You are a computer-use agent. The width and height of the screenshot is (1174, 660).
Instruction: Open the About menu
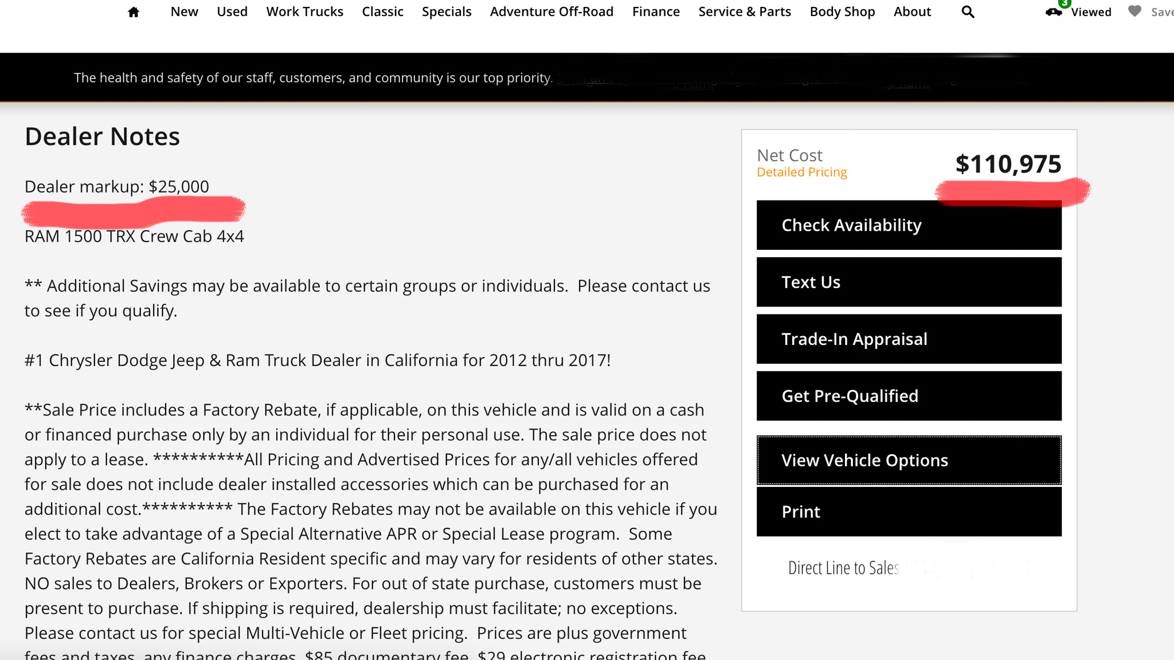pos(912,12)
